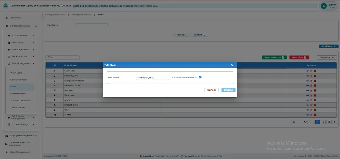Screen dimensions: 340x159
Task: Expand the System Settings submenu
Action: (33, 124)
